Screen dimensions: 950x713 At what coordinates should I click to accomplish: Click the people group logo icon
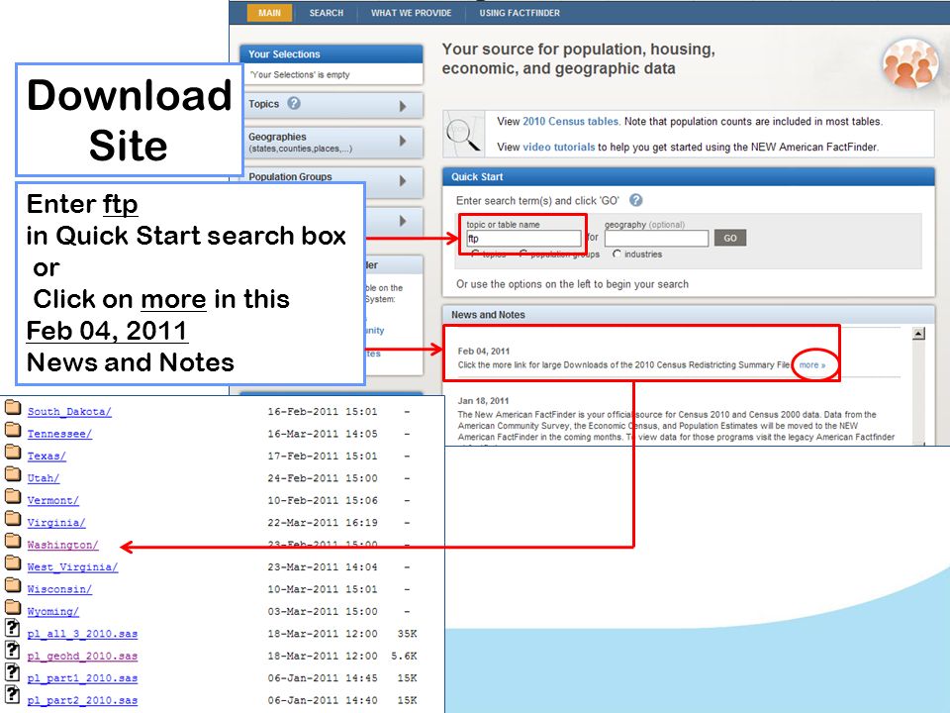click(x=908, y=63)
